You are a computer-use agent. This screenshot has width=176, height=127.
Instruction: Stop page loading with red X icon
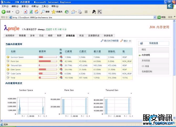(x=25, y=12)
